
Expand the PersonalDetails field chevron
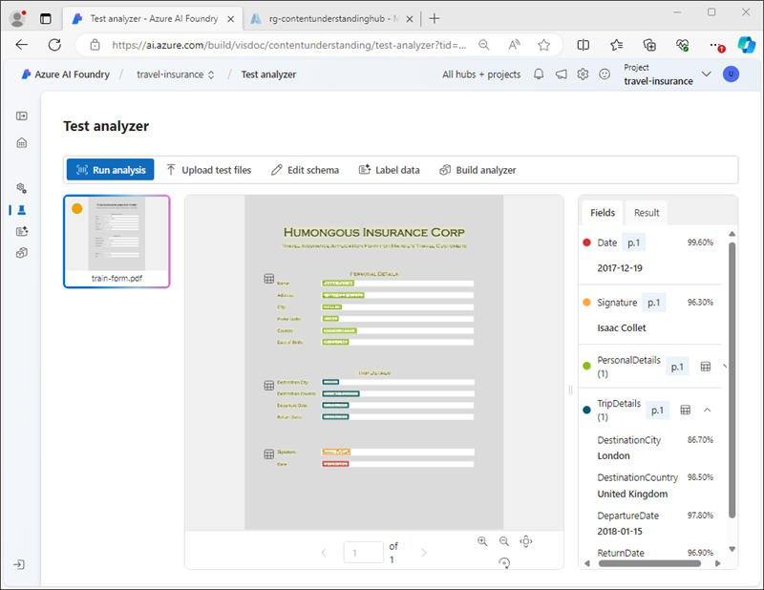(x=724, y=367)
